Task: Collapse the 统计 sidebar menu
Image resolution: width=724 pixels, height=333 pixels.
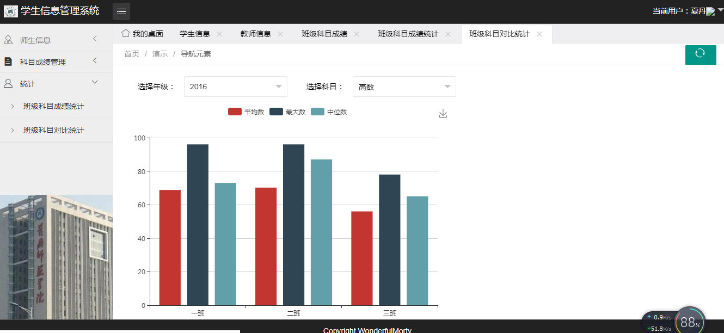Action: point(95,82)
